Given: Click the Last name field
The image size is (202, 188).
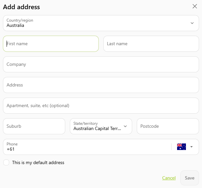Looking at the screenshot, I should pos(151,44).
